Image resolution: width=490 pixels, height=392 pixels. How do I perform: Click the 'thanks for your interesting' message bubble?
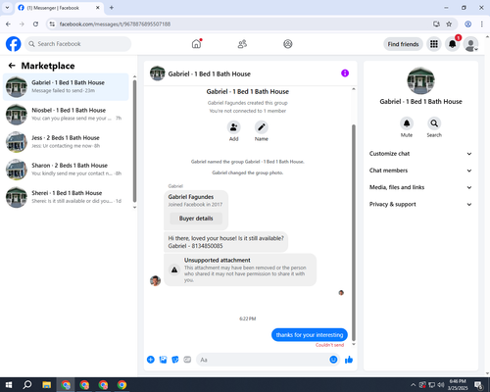pyautogui.click(x=310, y=335)
